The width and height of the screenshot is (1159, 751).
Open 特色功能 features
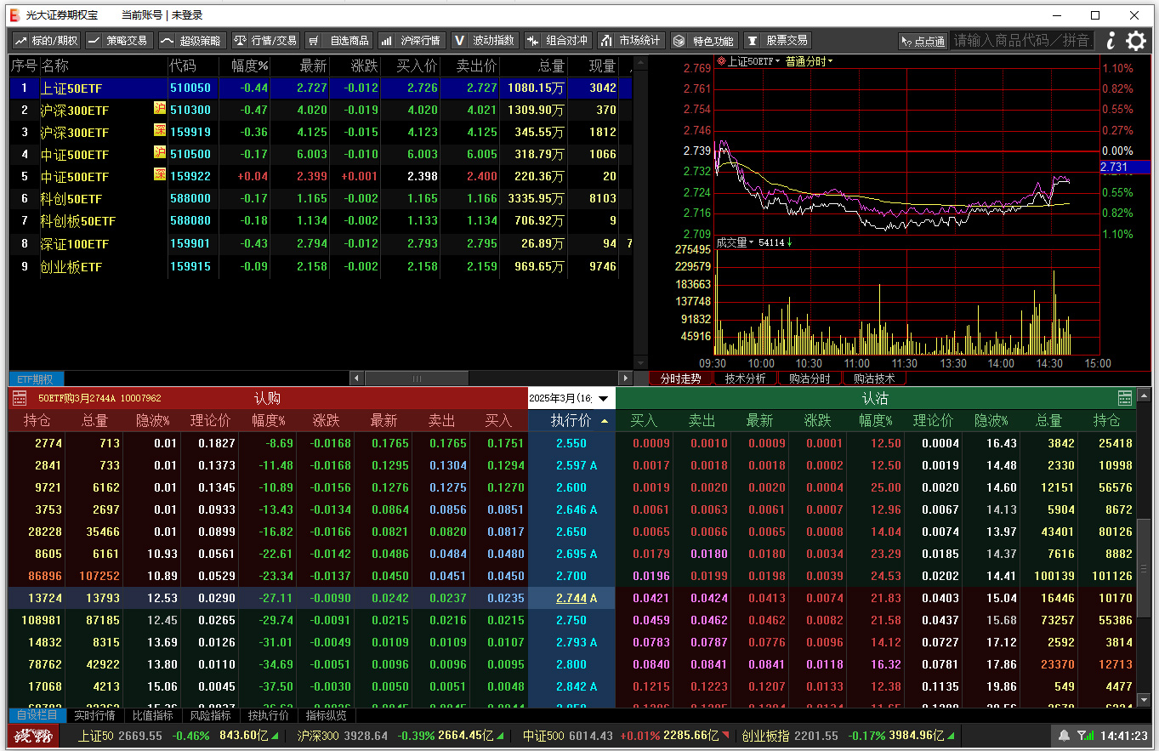click(703, 40)
